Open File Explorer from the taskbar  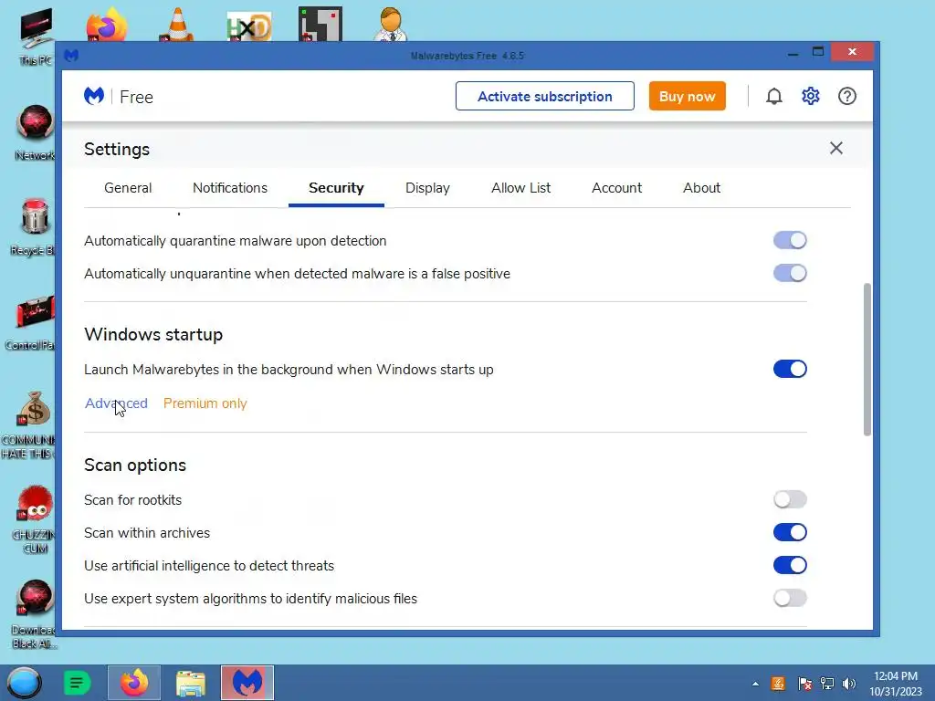(191, 683)
